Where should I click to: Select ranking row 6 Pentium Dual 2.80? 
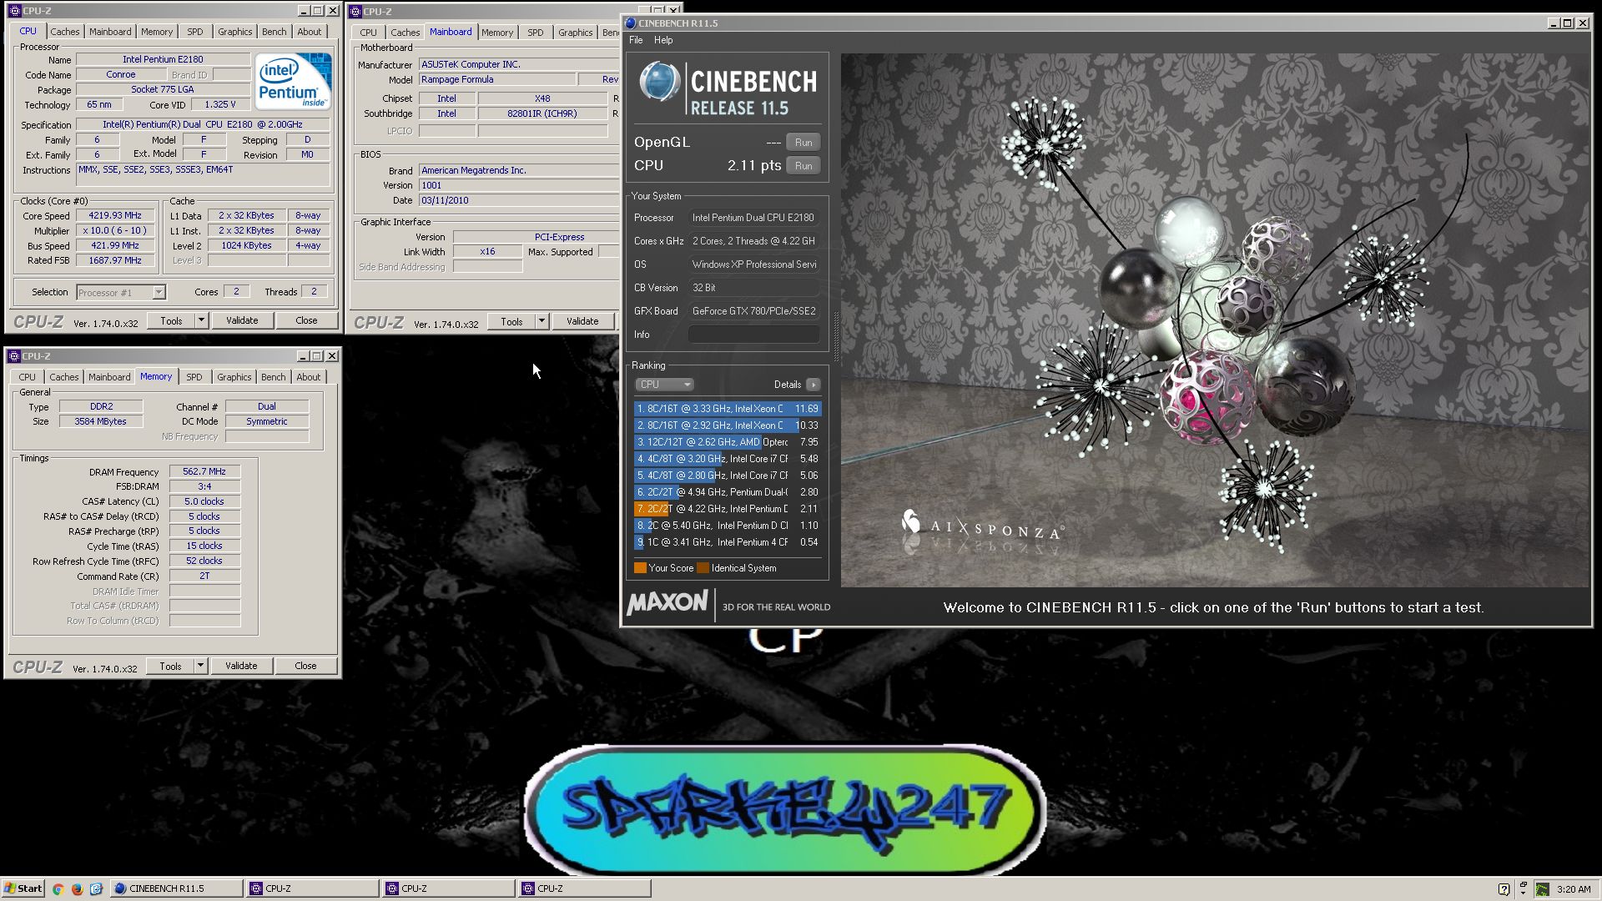[x=728, y=492]
